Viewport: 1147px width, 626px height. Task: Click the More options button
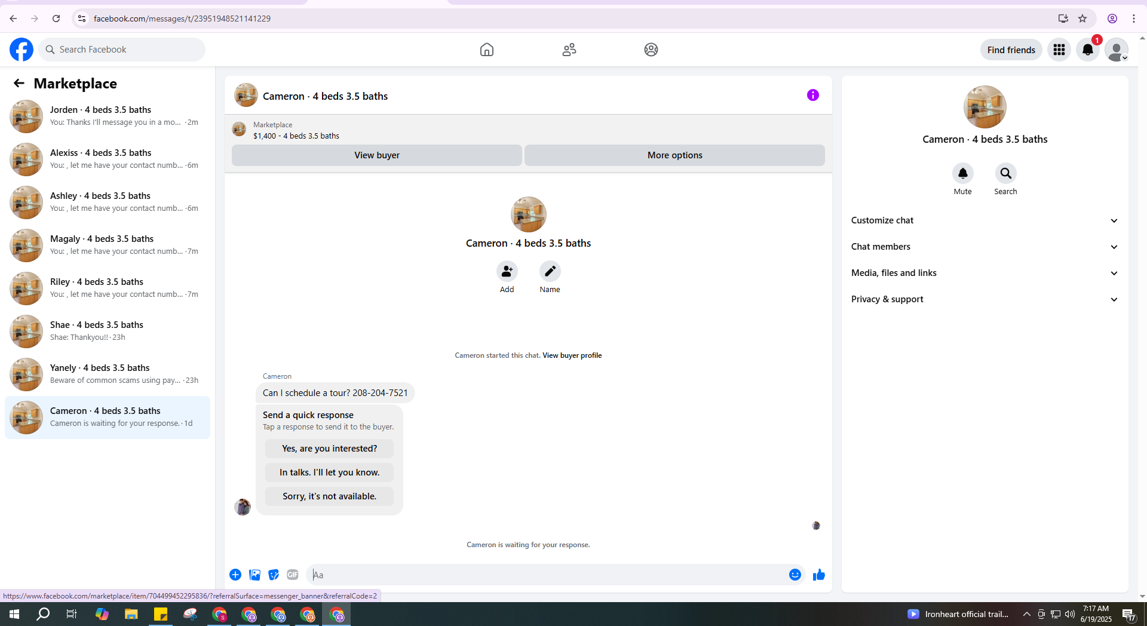(675, 155)
